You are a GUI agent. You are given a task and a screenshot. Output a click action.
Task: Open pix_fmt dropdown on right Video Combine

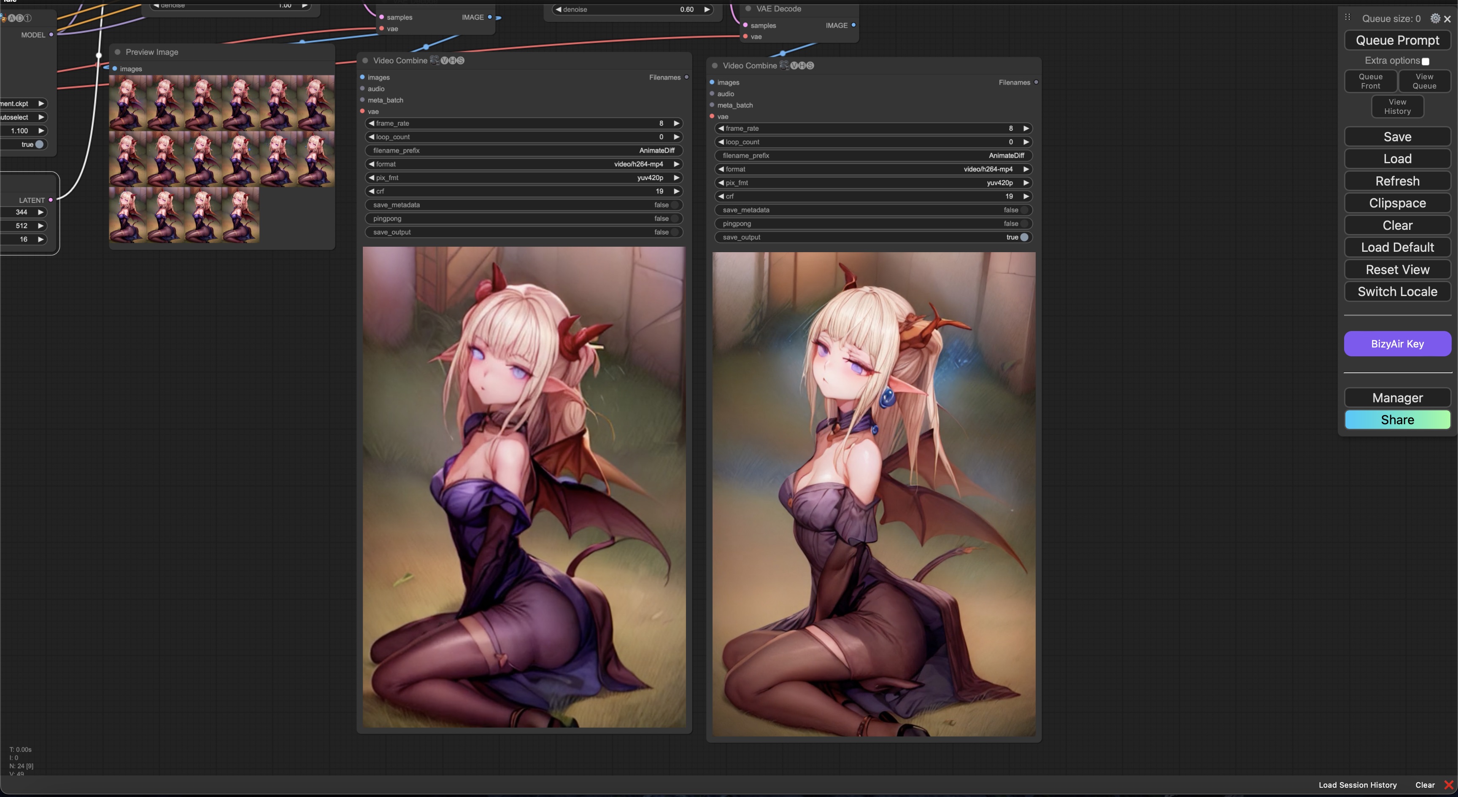pyautogui.click(x=874, y=183)
